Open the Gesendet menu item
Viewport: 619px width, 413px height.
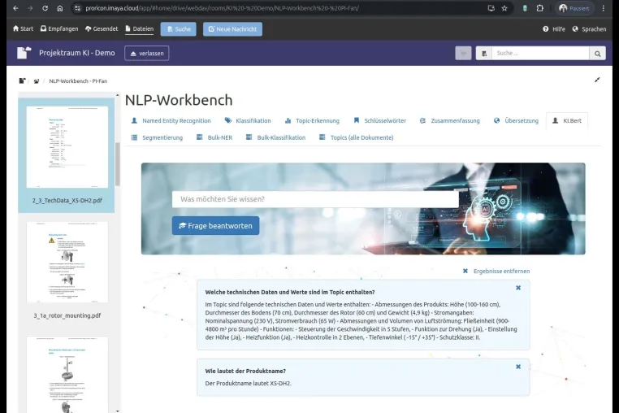coord(102,28)
